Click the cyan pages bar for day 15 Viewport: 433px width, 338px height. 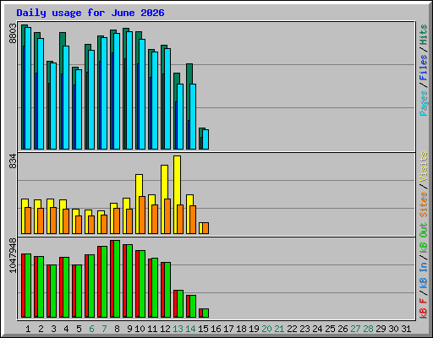206,139
